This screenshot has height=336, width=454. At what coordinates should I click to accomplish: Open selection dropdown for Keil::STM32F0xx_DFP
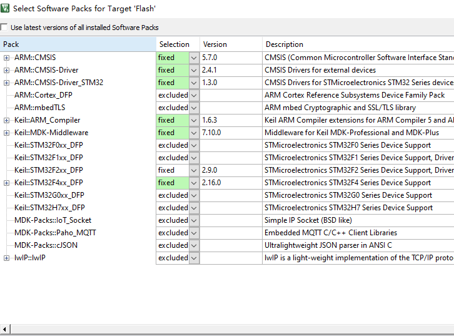pyautogui.click(x=194, y=145)
